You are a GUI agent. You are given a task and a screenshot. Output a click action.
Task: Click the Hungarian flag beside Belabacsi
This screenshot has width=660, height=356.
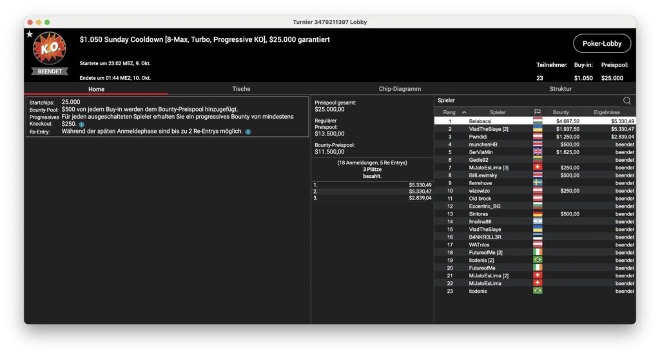[x=538, y=121]
